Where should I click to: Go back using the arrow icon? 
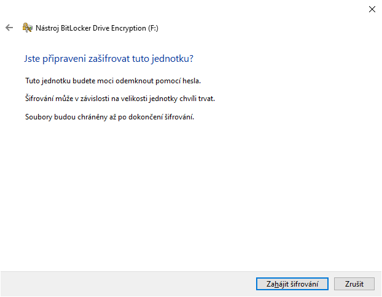tap(9, 28)
